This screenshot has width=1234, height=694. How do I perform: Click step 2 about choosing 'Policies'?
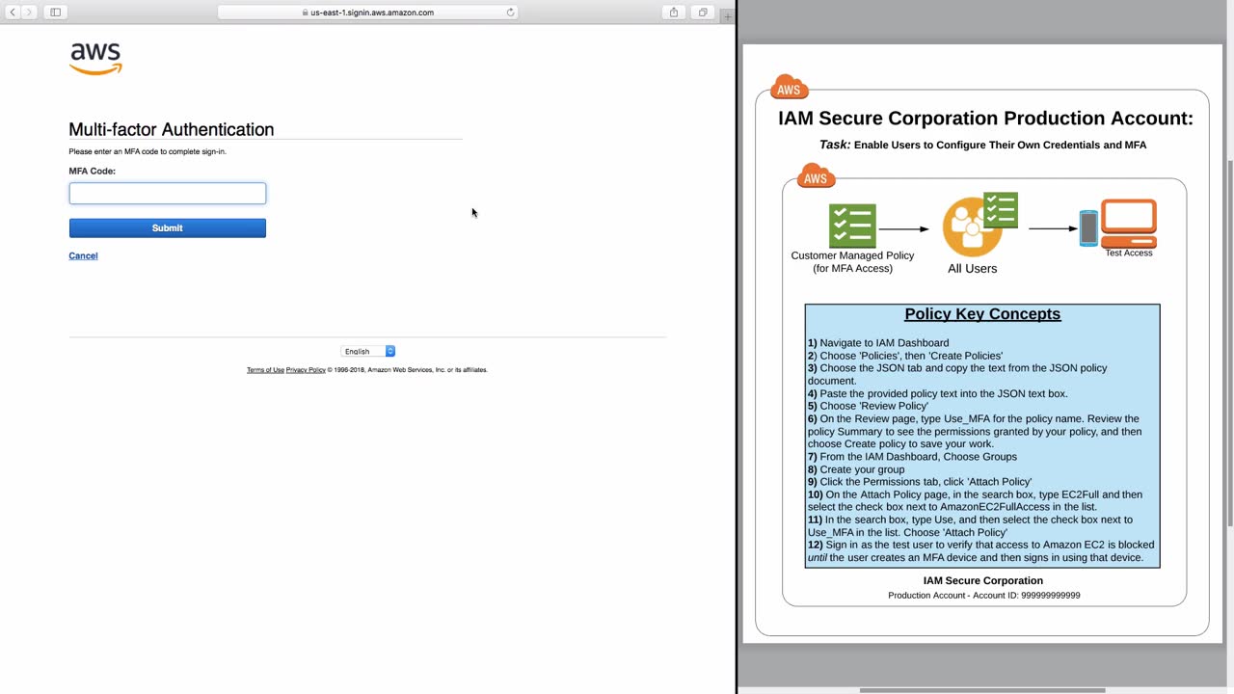(x=905, y=356)
